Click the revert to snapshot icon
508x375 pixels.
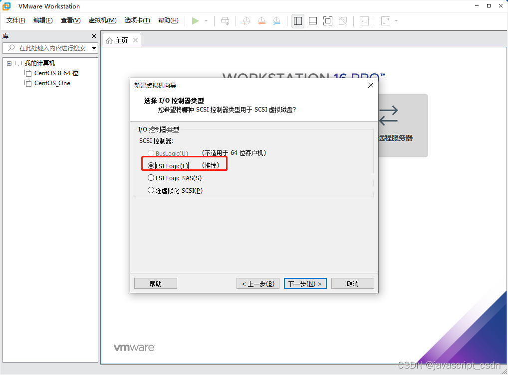click(x=261, y=21)
